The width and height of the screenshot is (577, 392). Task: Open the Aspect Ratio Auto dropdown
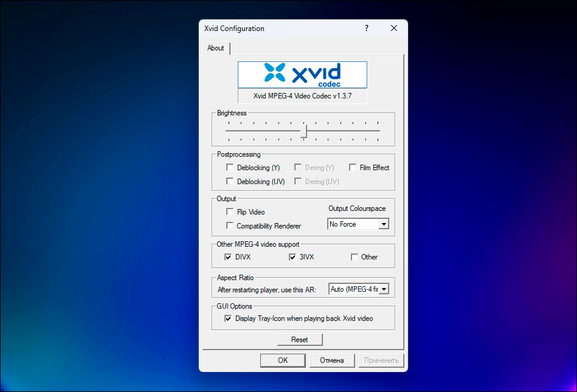[x=359, y=289]
